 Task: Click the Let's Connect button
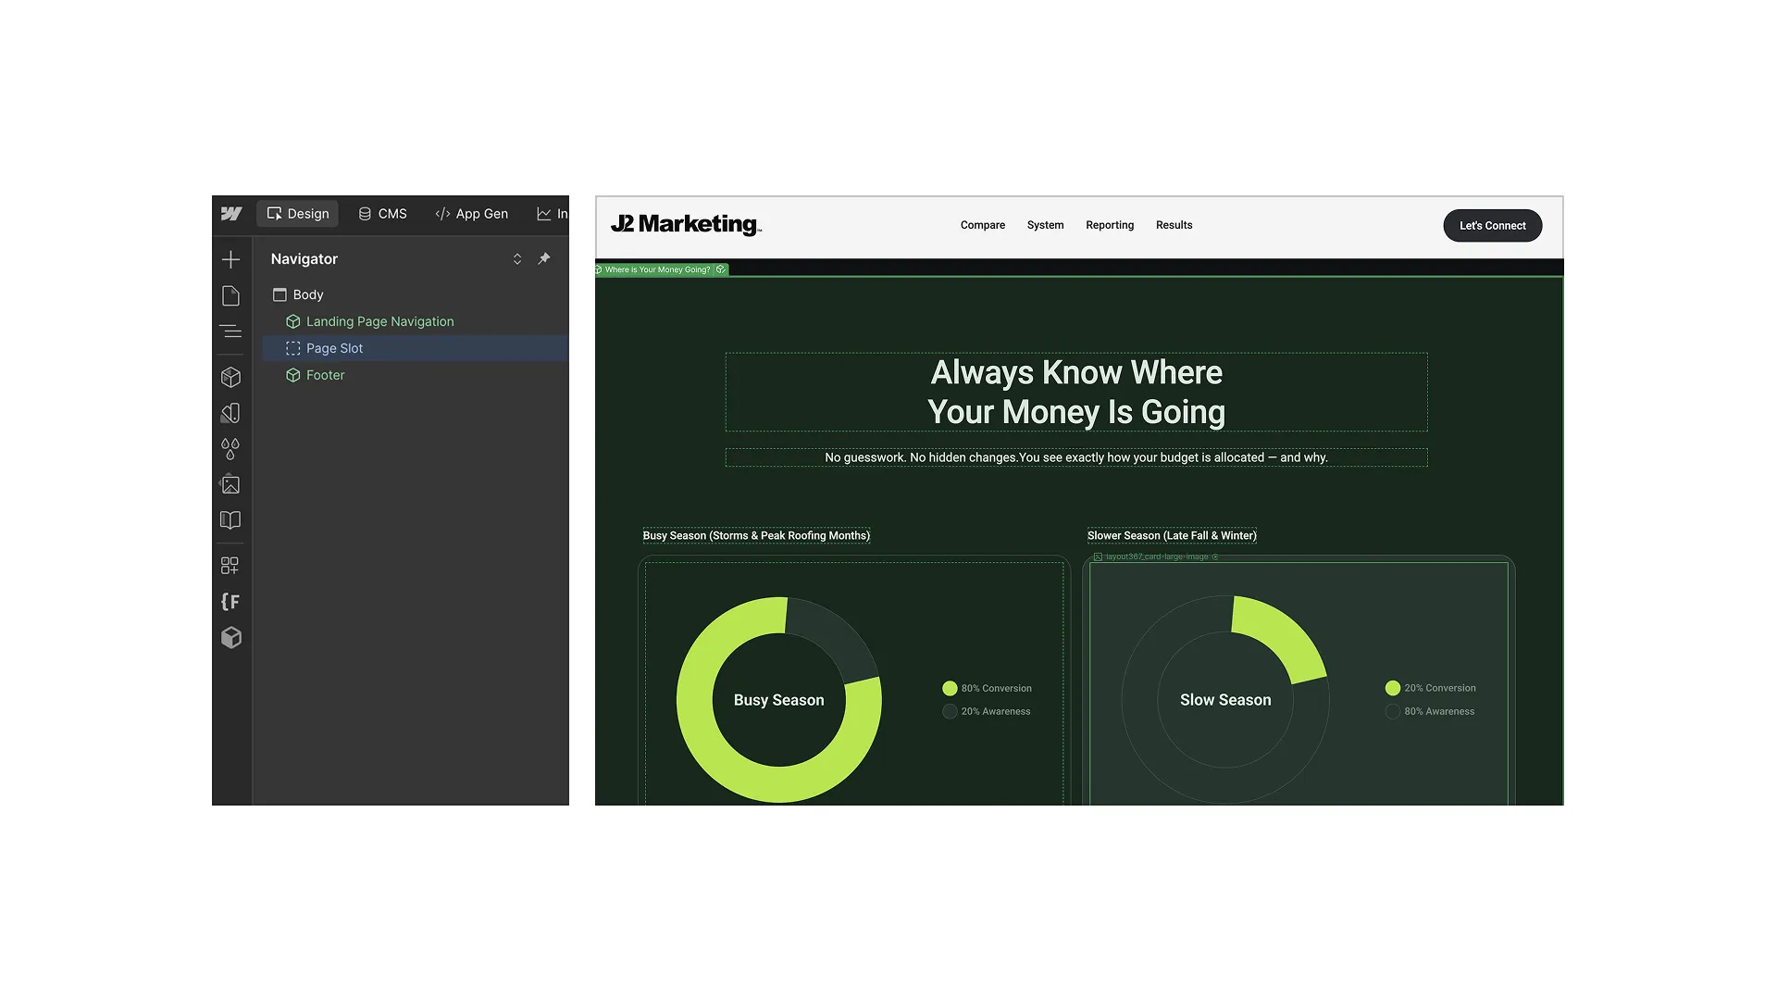(1492, 226)
